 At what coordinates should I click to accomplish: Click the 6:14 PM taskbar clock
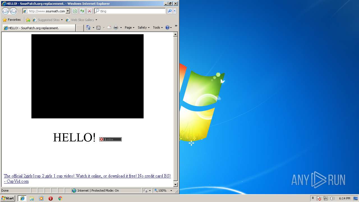344,198
